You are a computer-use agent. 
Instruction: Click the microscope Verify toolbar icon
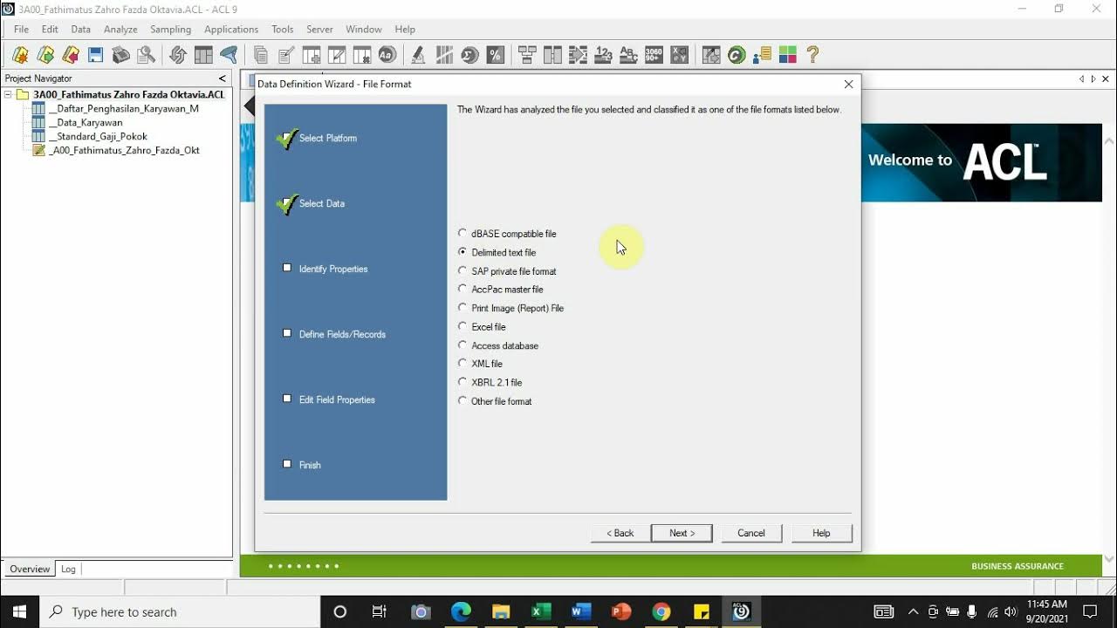tap(418, 55)
